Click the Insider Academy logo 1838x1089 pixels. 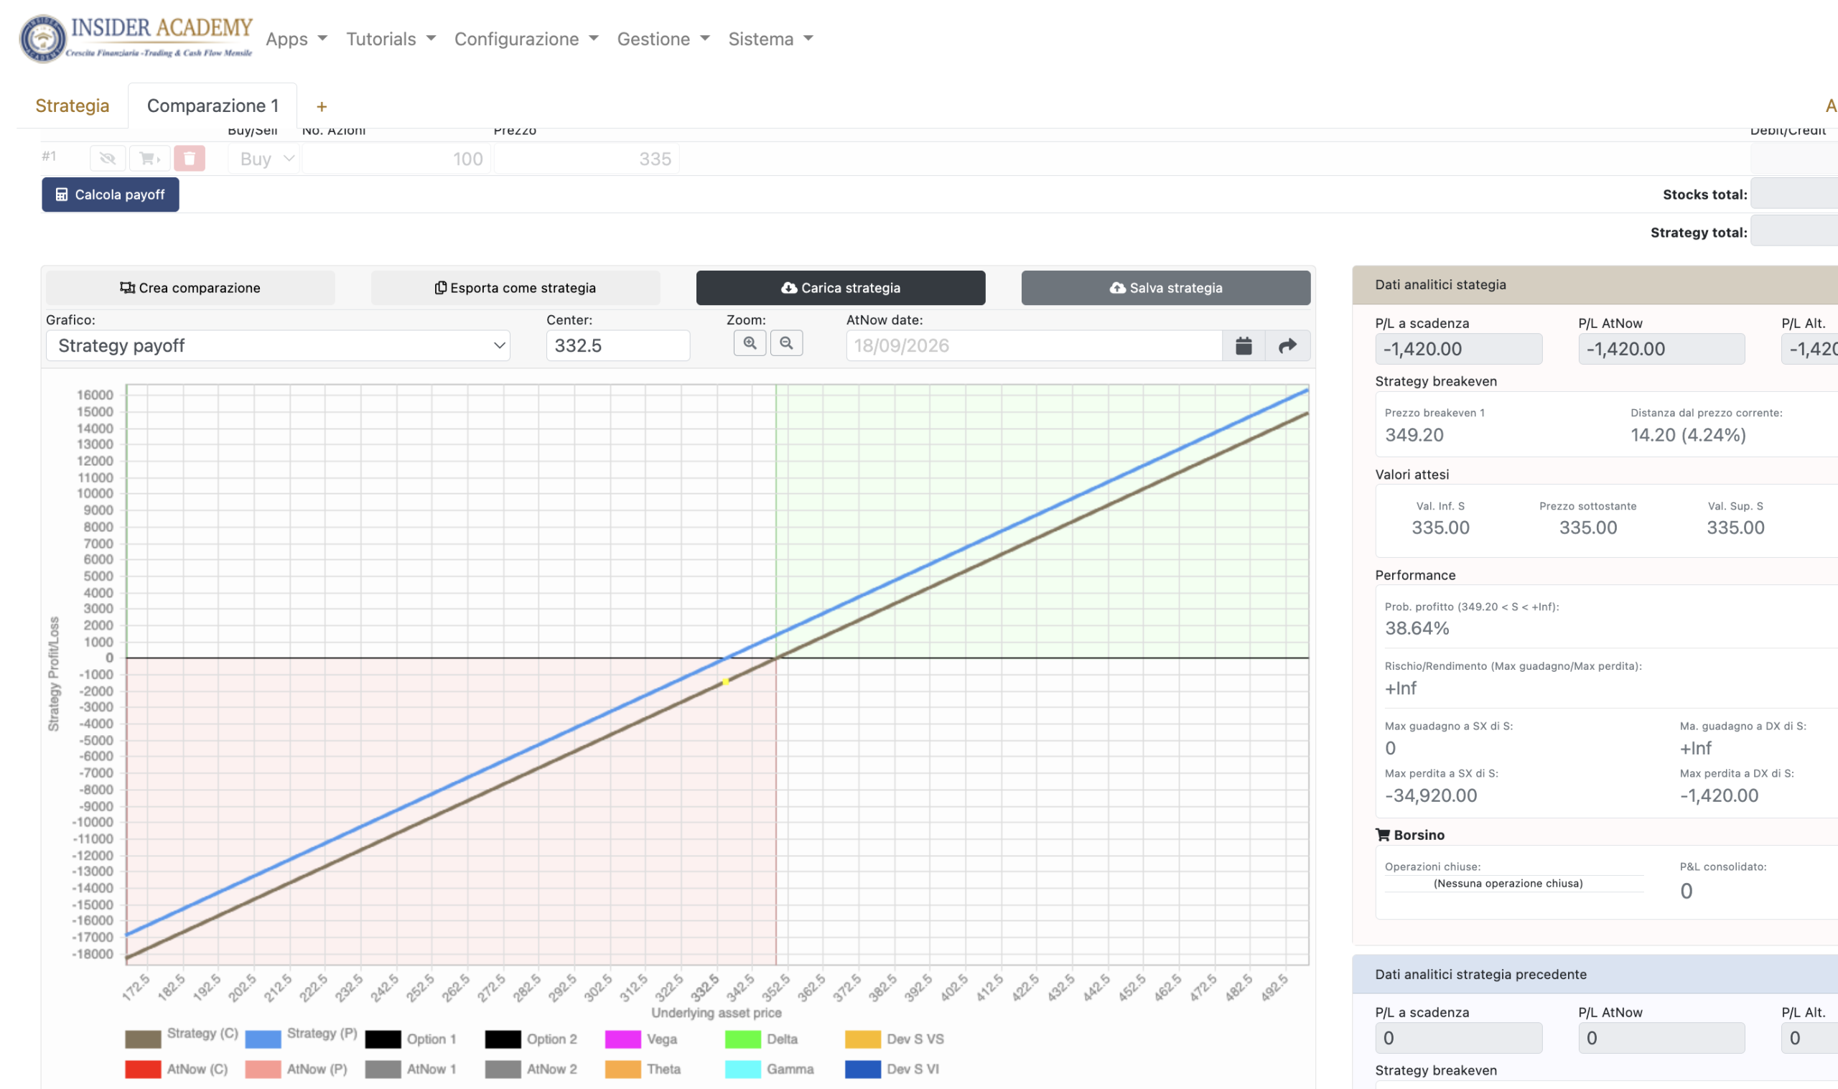tap(136, 38)
